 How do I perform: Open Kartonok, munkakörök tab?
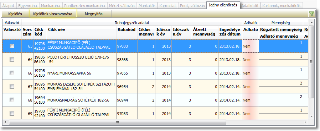[x=282, y=6]
